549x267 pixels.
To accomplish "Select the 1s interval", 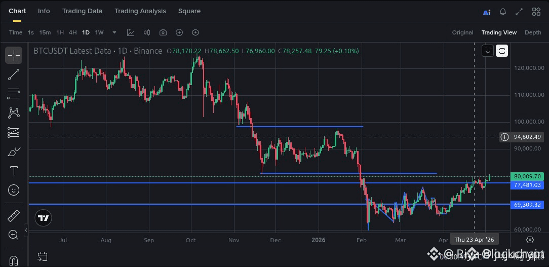I will point(31,32).
